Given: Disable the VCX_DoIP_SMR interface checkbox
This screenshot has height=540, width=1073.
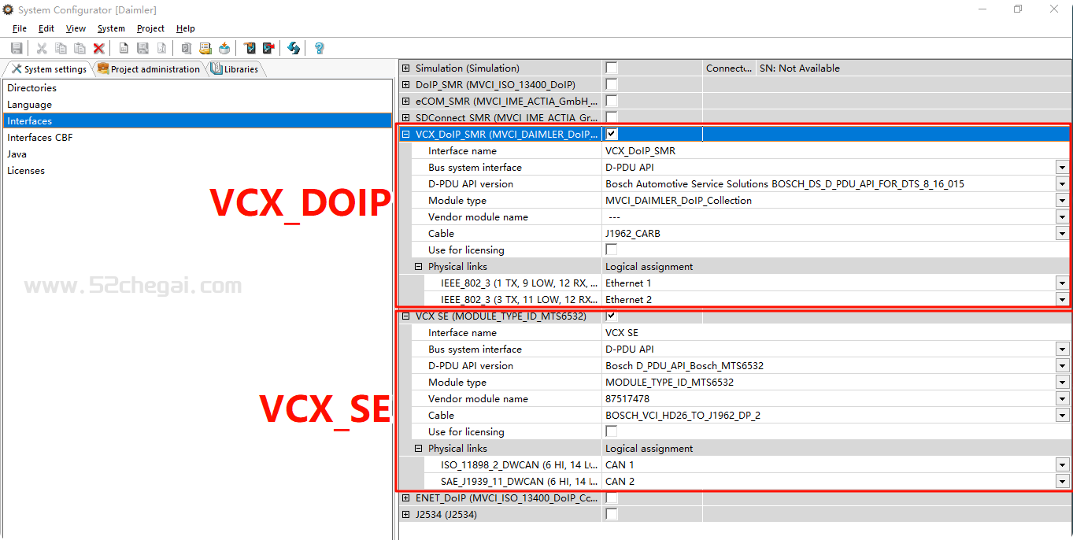Looking at the screenshot, I should pos(612,135).
